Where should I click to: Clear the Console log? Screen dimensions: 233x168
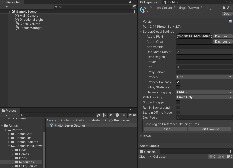pos(143,157)
